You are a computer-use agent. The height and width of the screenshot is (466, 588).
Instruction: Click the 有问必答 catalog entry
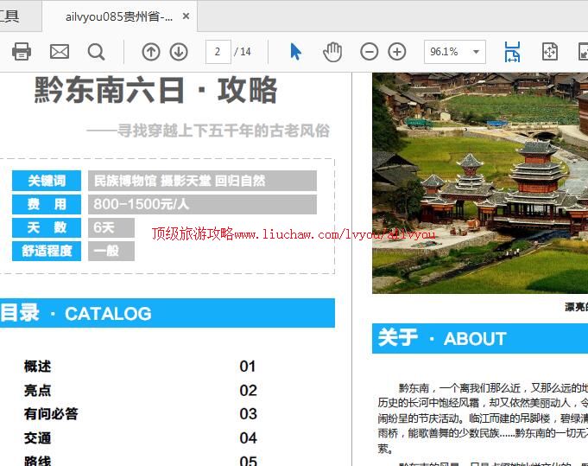point(51,414)
